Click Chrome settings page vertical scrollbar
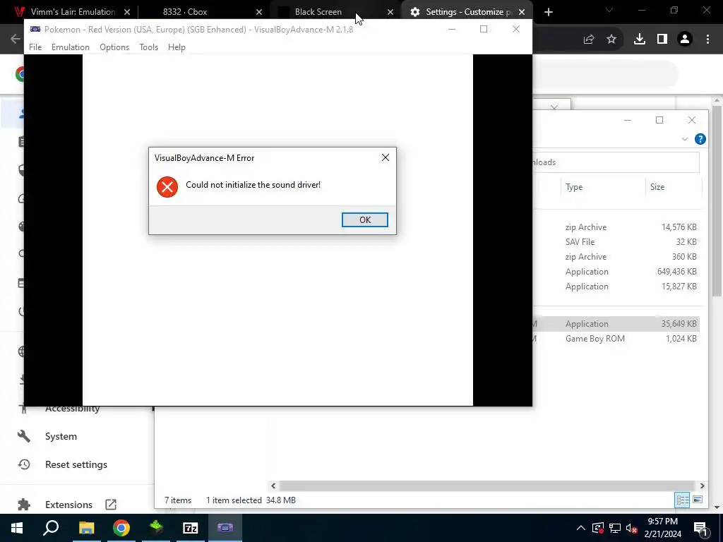The image size is (723, 542). coord(717,201)
